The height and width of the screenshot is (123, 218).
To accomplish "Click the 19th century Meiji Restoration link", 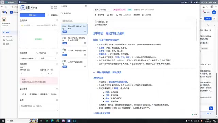I will pos(117,82).
